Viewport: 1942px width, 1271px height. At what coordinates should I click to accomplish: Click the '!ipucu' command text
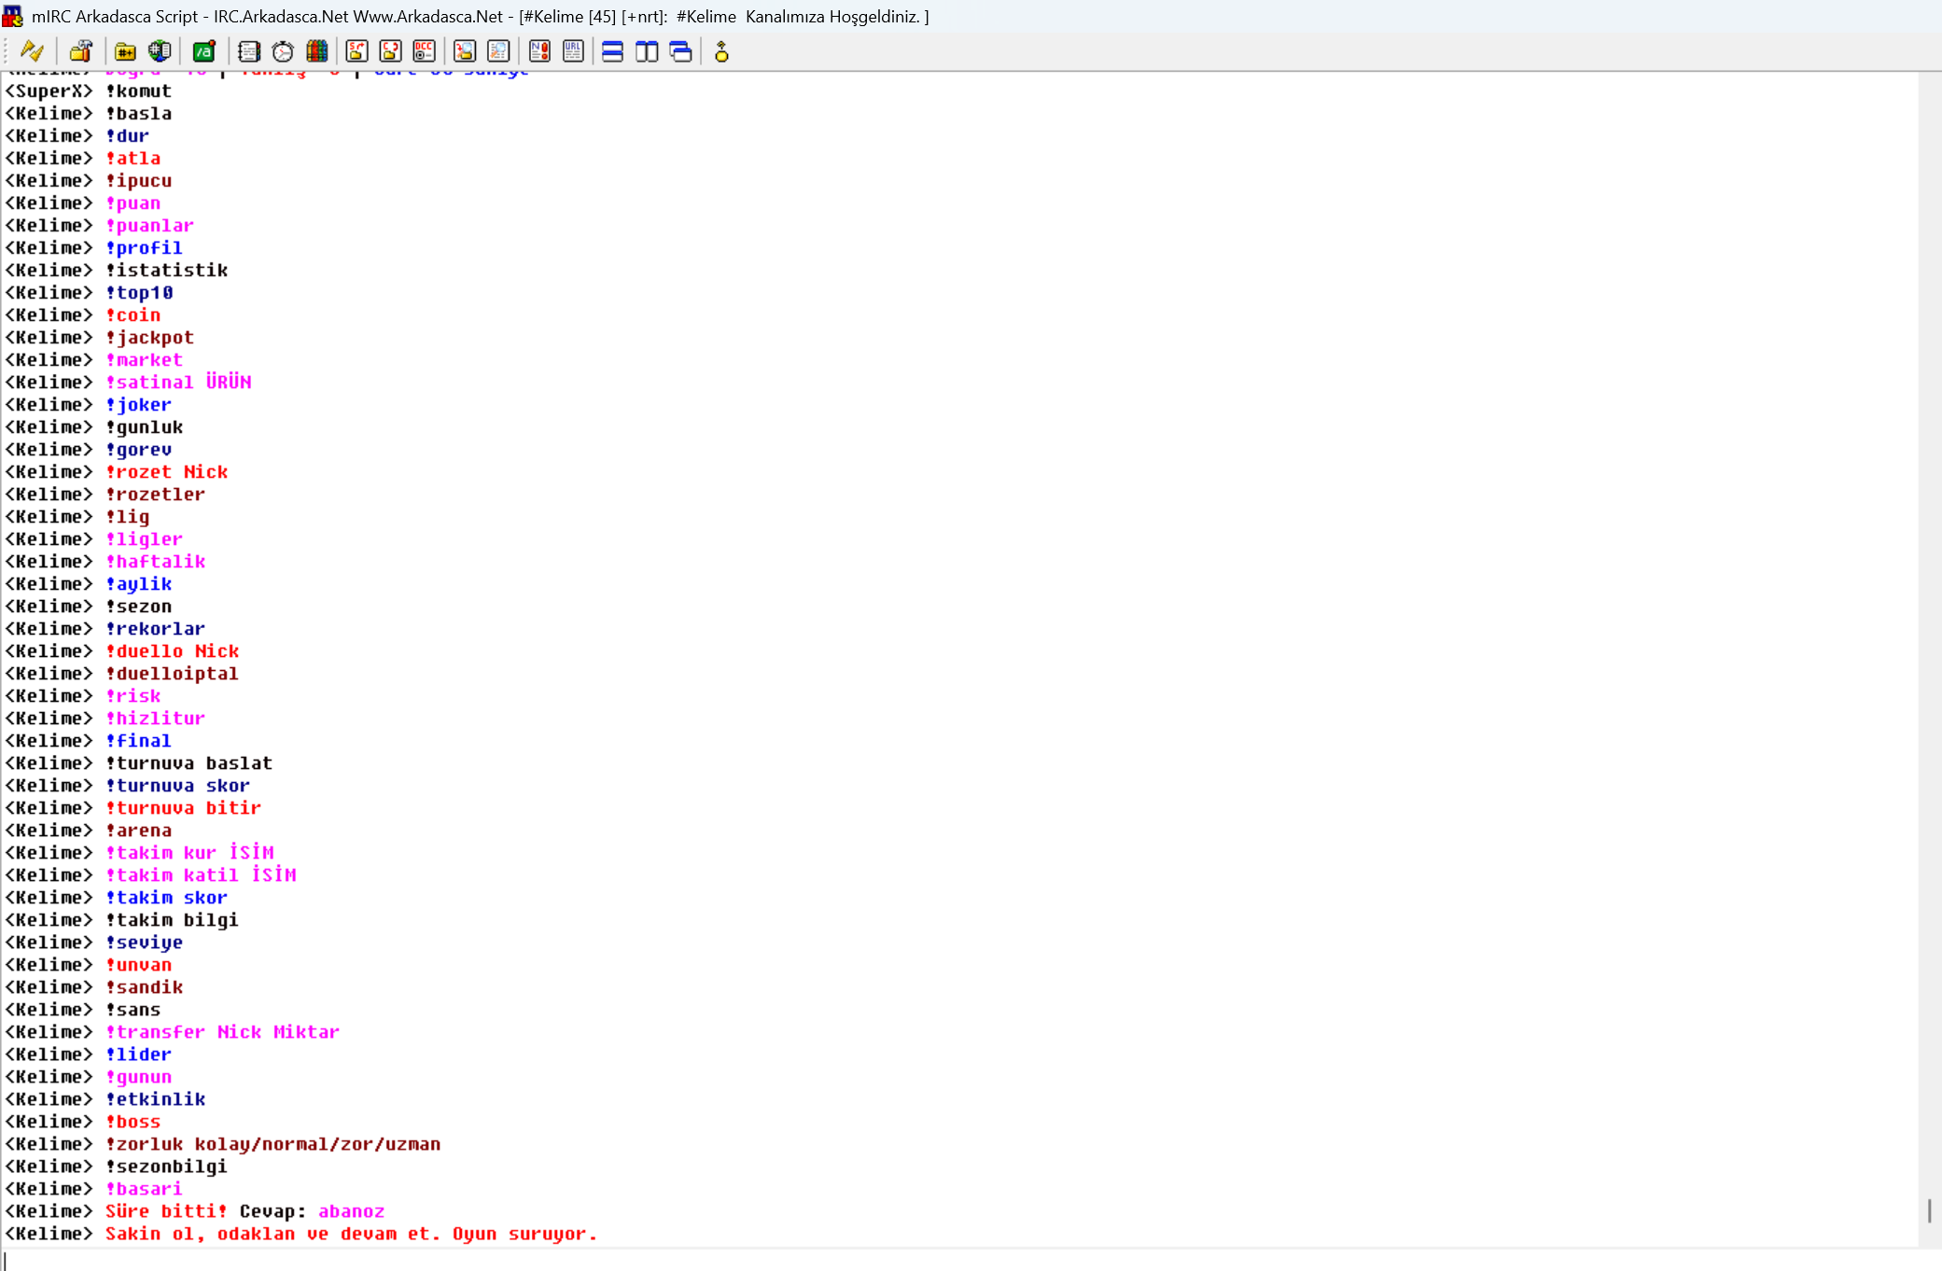point(138,181)
